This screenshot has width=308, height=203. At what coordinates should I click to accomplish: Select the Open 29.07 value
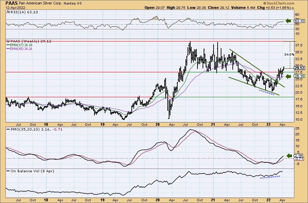coord(155,8)
